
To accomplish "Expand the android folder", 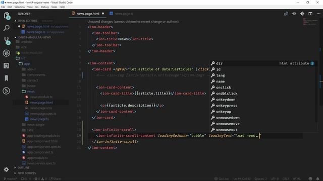I will [x=27, y=42].
